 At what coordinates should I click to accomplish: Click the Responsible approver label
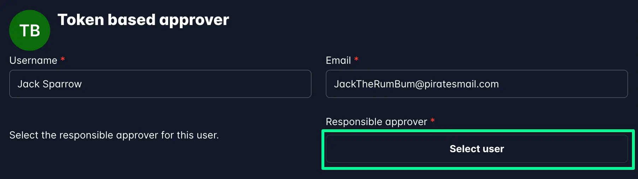point(376,122)
